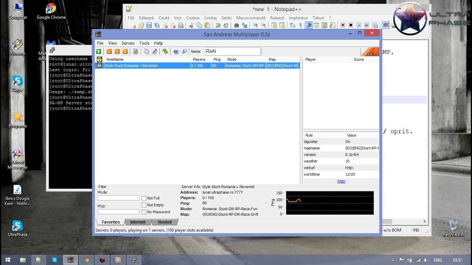Click Notepad++ Print toolbar icon
Image resolution: width=472 pixels, height=265 pixels.
(181, 25)
